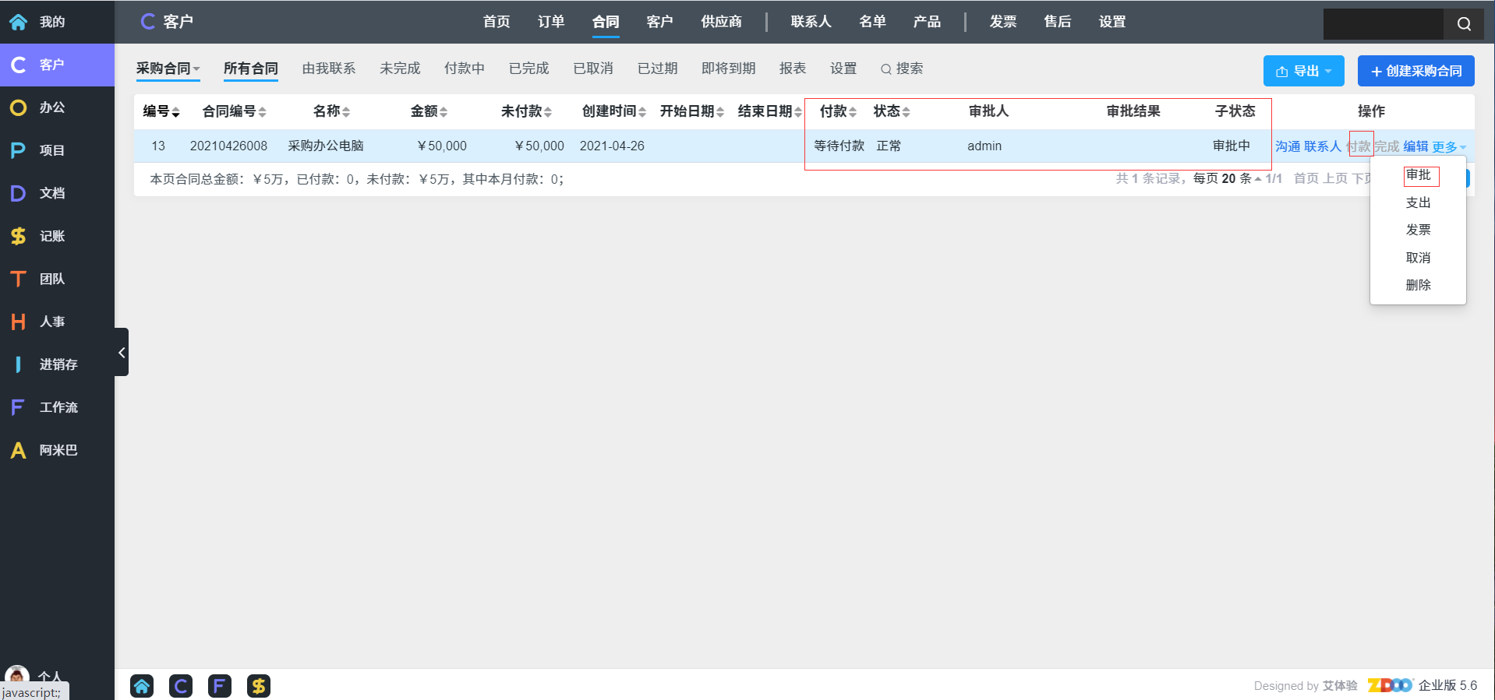
Task: Open the 供应商 top navigation tab
Action: click(721, 22)
